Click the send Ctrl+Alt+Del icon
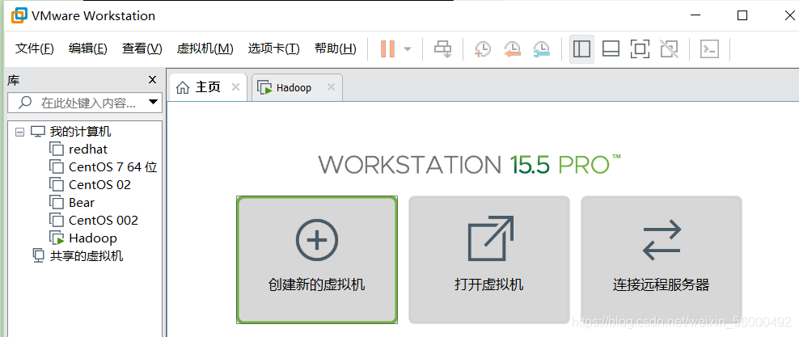799x337 pixels. pyautogui.click(x=443, y=48)
